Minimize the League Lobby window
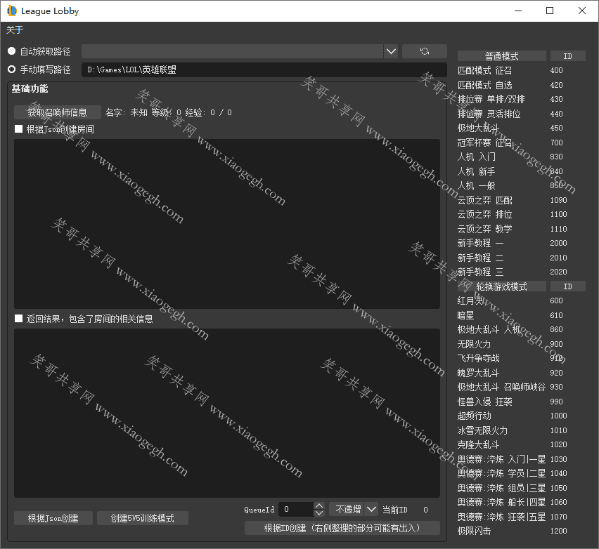 coord(518,11)
